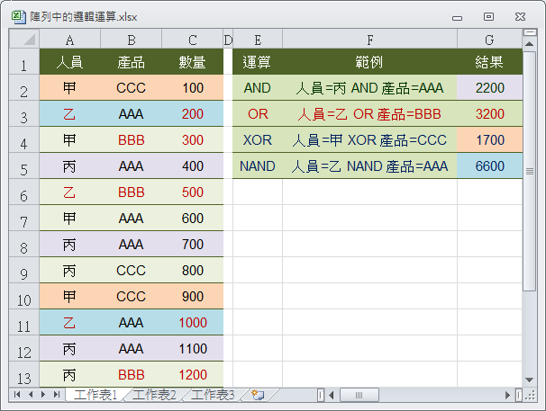The width and height of the screenshot is (546, 411).
Task: Select result cell 6600
Action: (489, 165)
